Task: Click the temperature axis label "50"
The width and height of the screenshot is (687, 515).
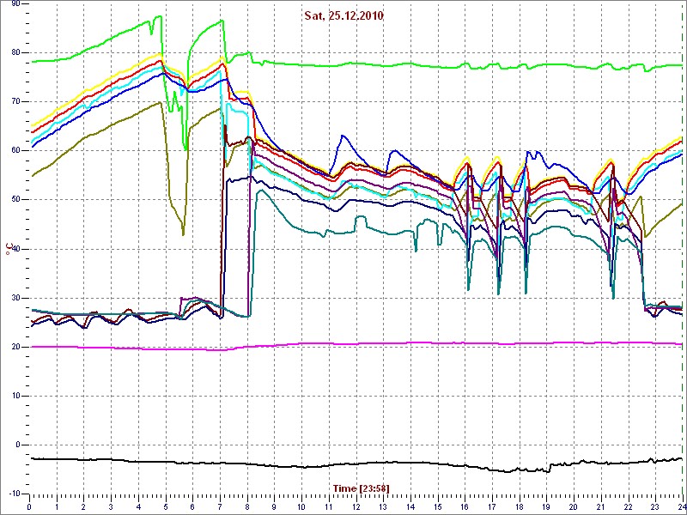Action: click(x=15, y=200)
